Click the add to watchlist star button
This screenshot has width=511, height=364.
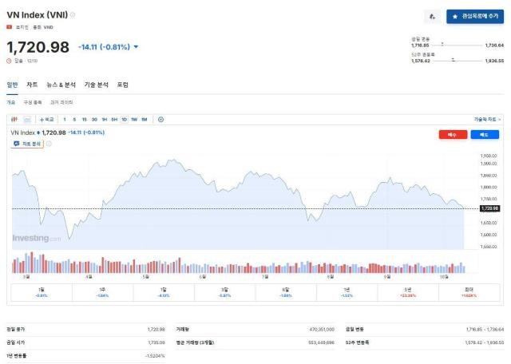[x=475, y=16]
